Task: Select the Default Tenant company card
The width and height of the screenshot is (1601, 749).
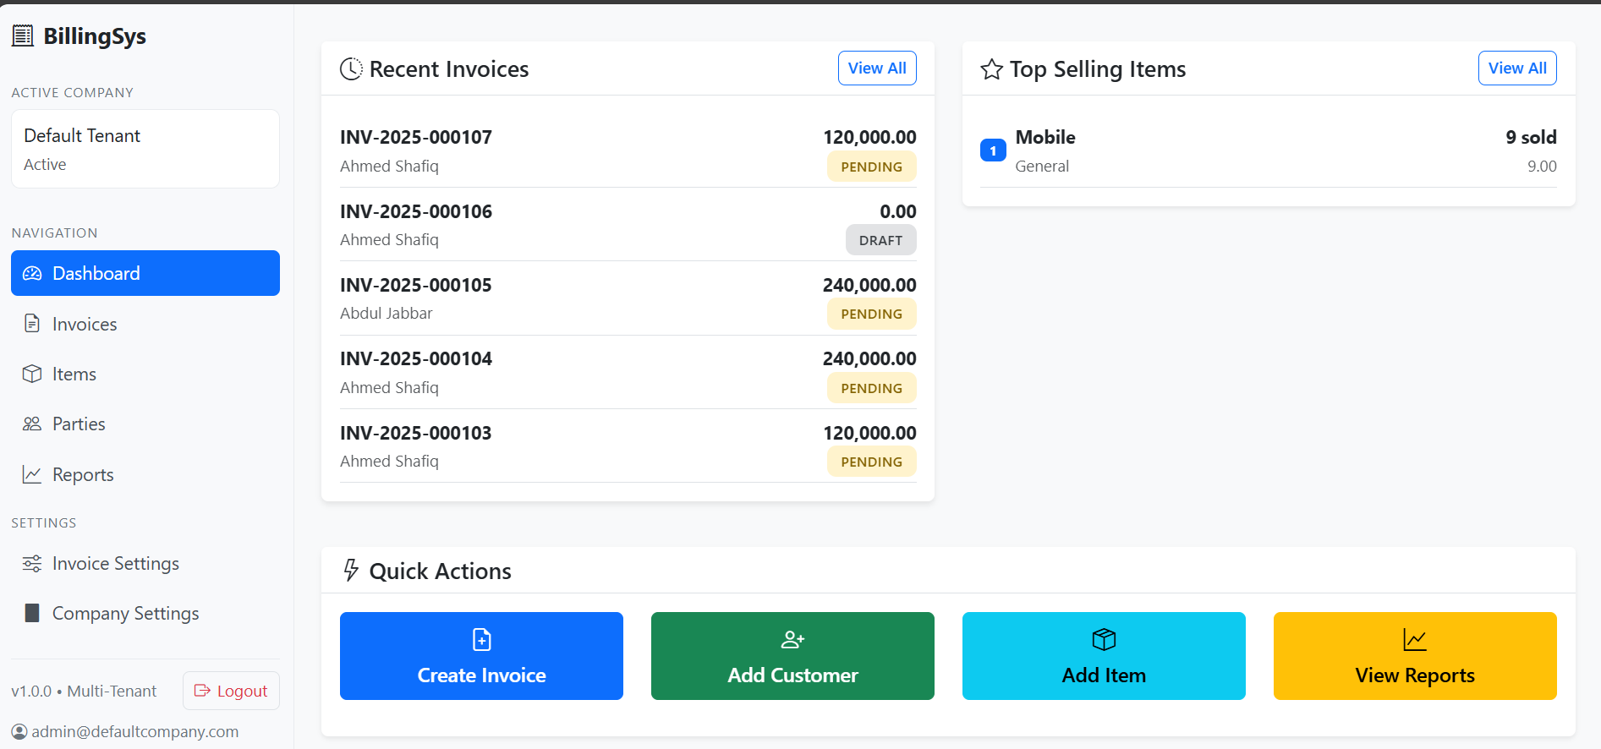Action: [x=145, y=149]
